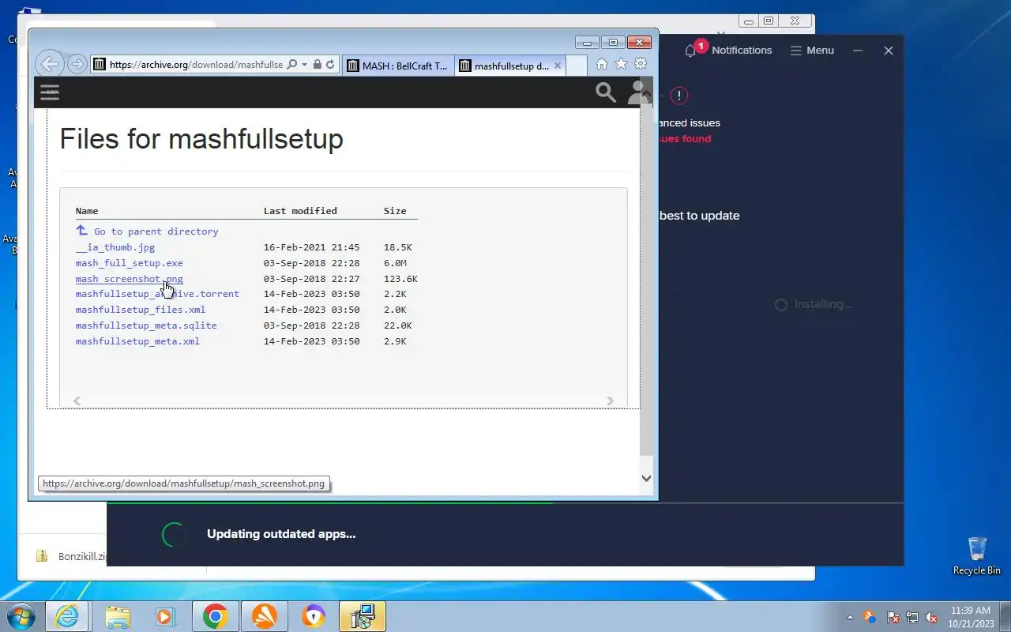
Task: Refresh the page with the reload icon
Action: coord(330,65)
